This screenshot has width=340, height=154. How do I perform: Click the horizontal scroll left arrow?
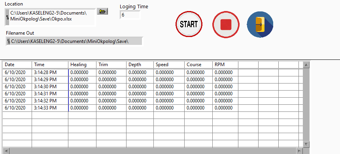click(x=6, y=151)
